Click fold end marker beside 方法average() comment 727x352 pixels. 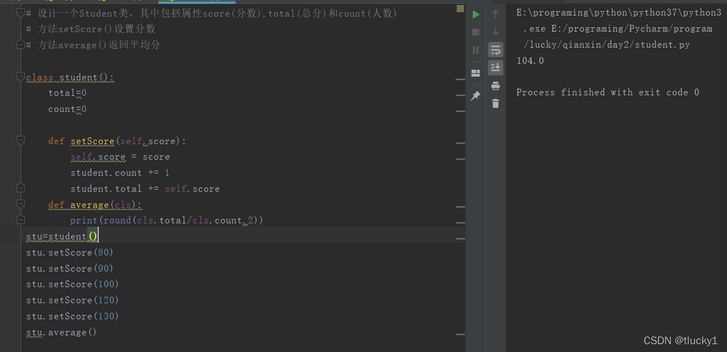[21, 44]
